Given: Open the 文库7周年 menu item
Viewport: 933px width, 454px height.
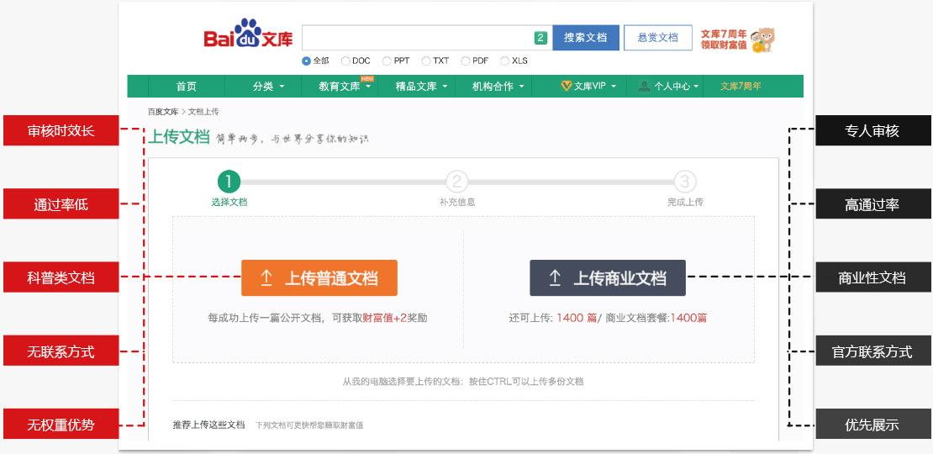Looking at the screenshot, I should [x=741, y=86].
